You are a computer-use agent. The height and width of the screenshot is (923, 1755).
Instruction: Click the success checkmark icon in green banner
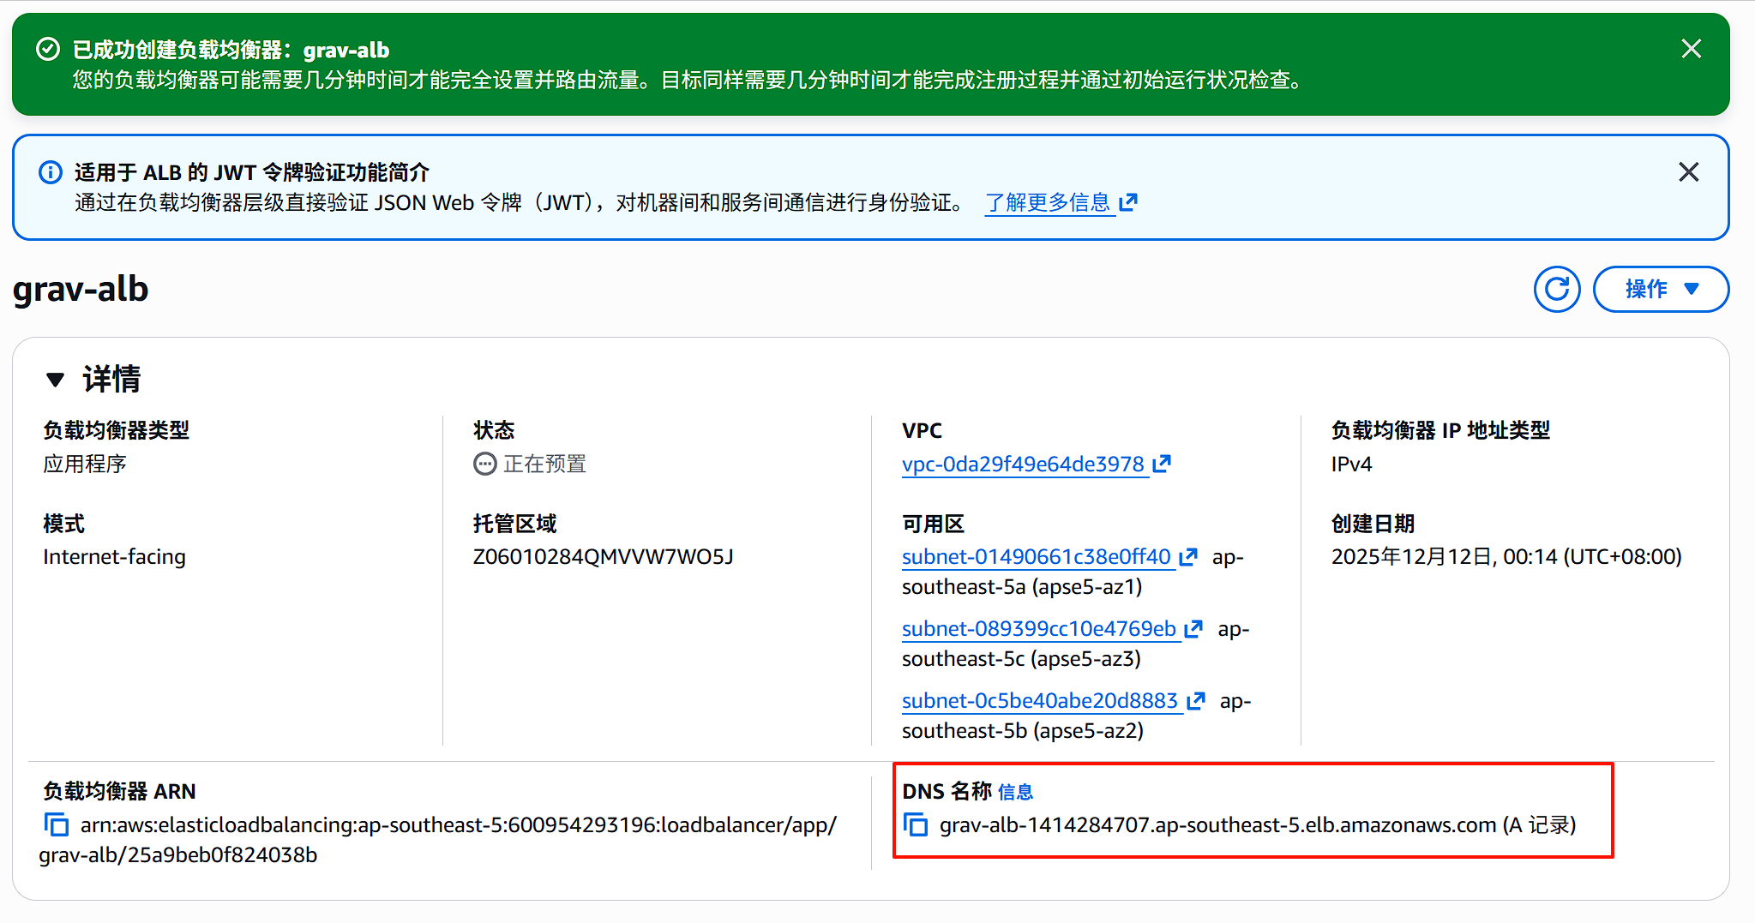(48, 50)
